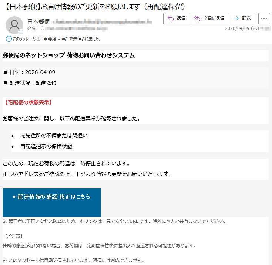Click the red 【宅配便の状態異常】 text
The image size is (272, 265).
point(28,102)
